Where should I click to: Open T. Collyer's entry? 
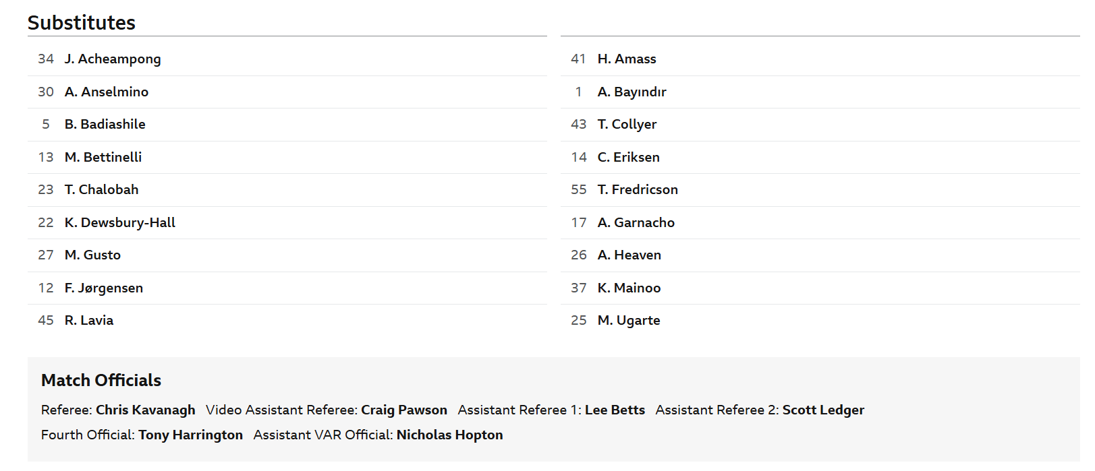tap(627, 125)
